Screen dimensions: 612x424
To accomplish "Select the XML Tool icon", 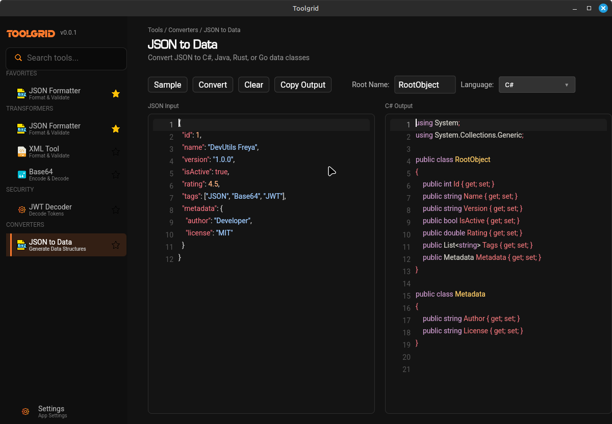I will click(x=21, y=151).
